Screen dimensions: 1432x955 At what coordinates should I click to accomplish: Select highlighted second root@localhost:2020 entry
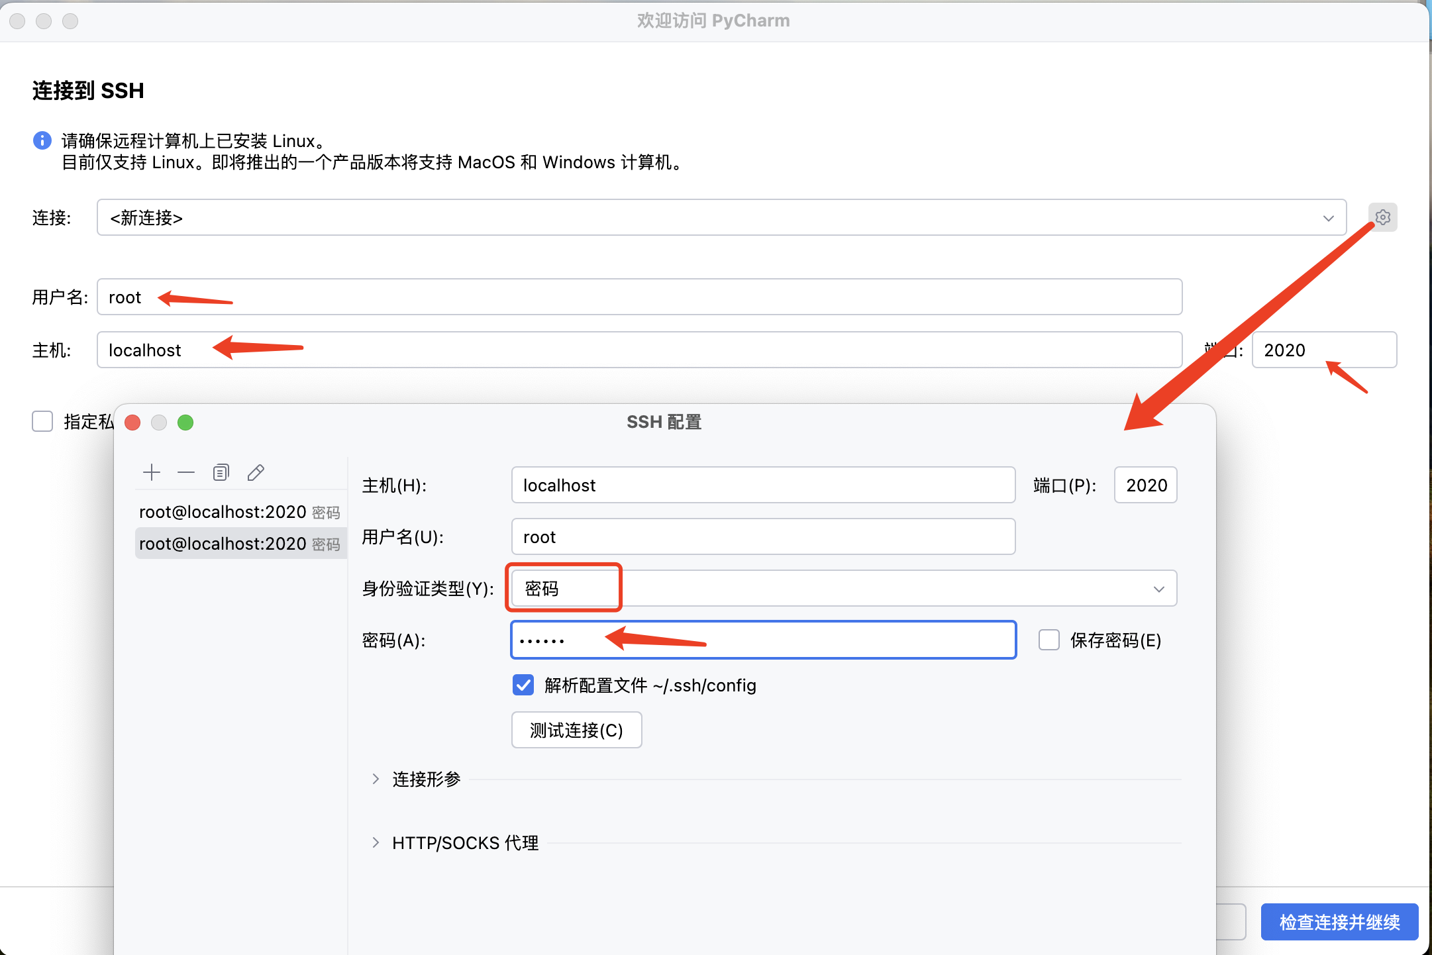[240, 544]
